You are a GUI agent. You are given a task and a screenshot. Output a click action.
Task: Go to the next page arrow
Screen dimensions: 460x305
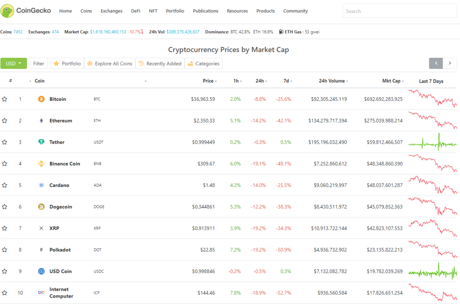450,63
